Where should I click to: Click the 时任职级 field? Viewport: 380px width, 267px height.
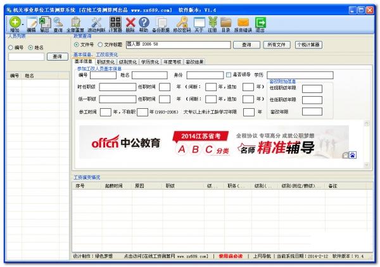(x=118, y=87)
